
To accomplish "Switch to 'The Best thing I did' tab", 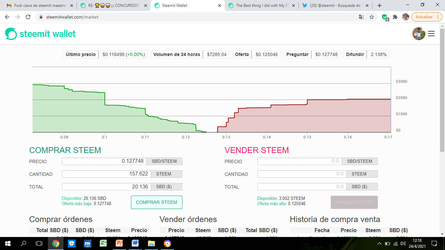I will [262, 6].
